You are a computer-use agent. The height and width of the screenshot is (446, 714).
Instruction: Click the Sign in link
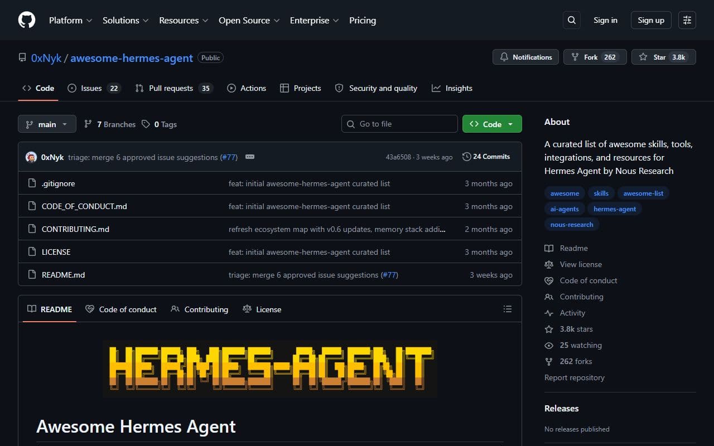[605, 20]
